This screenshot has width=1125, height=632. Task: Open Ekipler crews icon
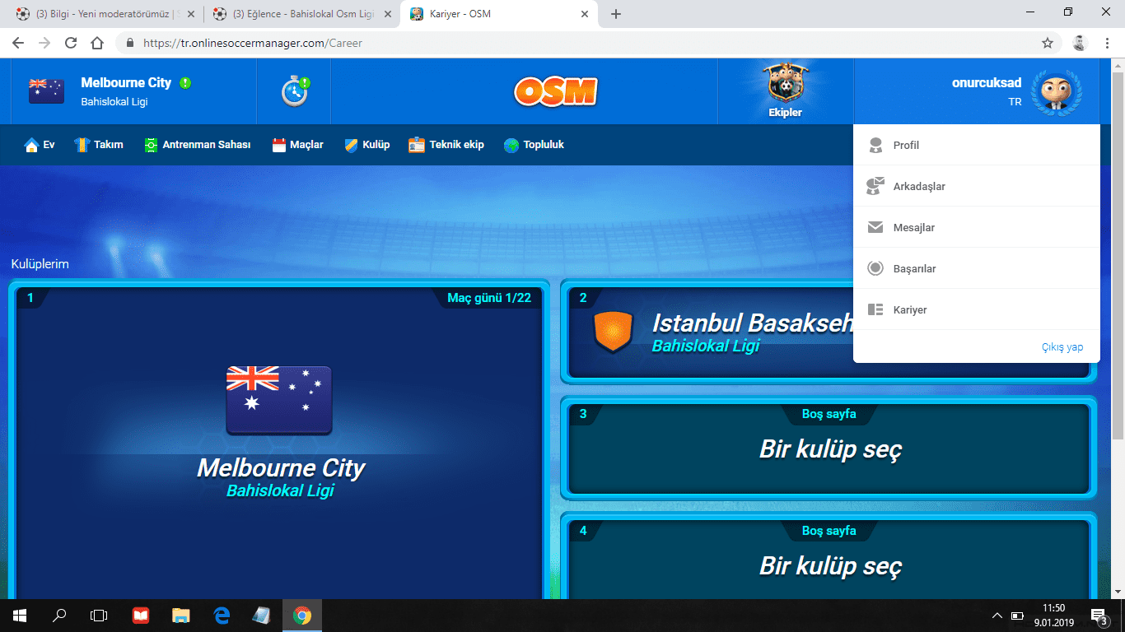[x=785, y=91]
